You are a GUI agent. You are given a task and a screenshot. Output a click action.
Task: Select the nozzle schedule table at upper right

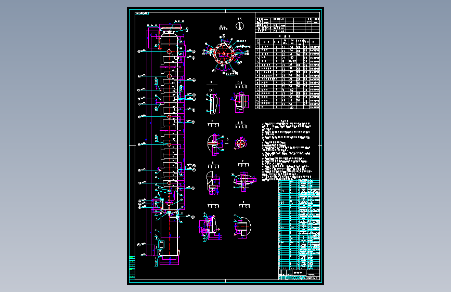pos(287,73)
